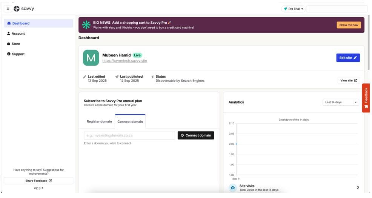Click the Share Feedback button
This screenshot has width=372, height=198.
[38, 181]
